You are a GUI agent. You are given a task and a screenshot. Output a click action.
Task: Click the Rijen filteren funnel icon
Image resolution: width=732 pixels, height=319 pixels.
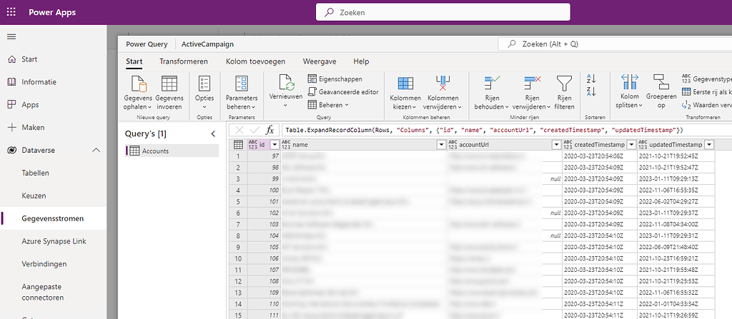564,82
